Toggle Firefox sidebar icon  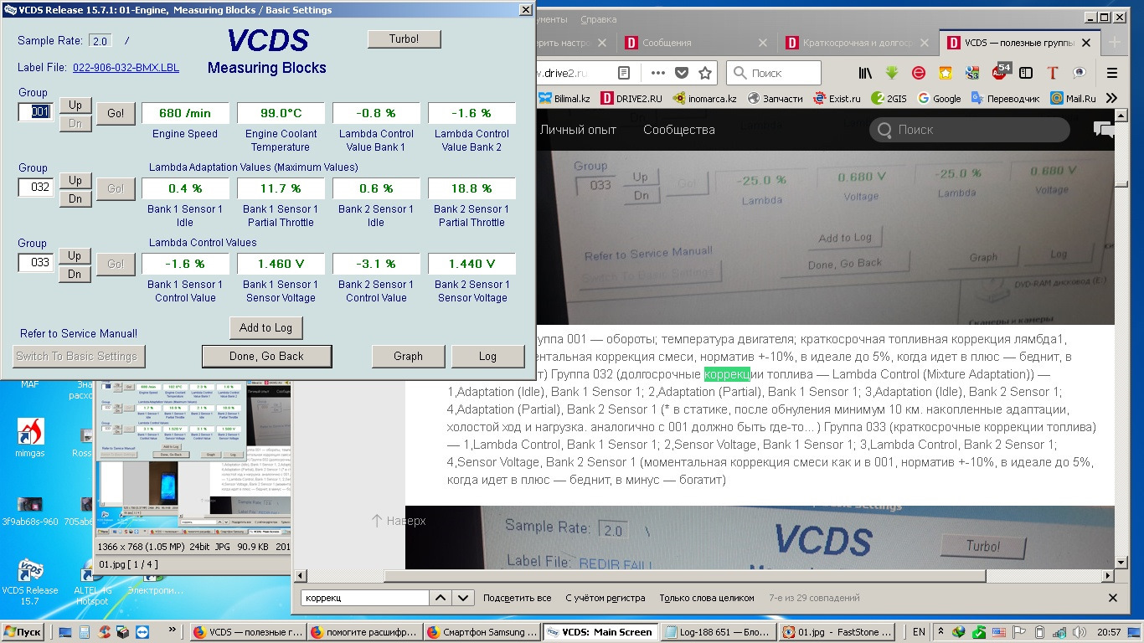click(x=1026, y=73)
